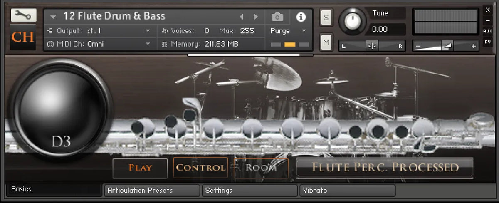Viewport: 499px width, 203px height.
Task: Click the Flute Perc. Processed preset display
Action: [385, 168]
